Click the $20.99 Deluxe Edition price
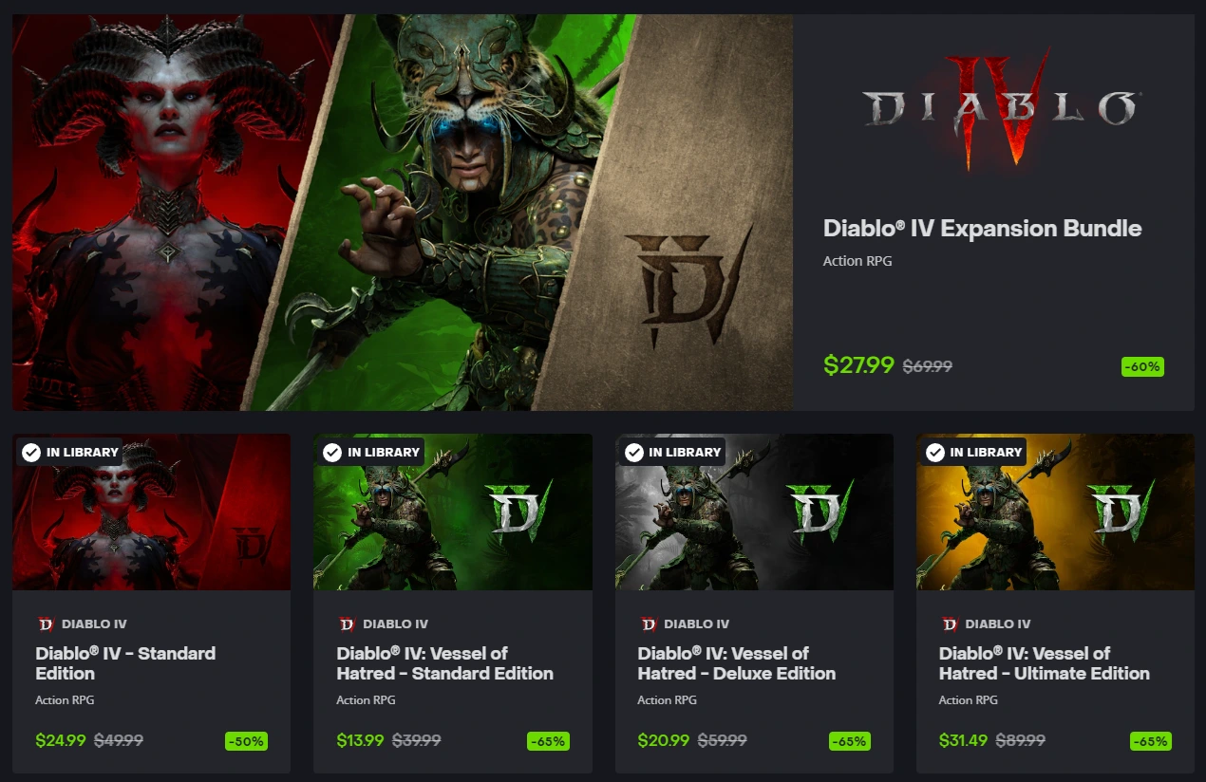The width and height of the screenshot is (1206, 782). coord(664,740)
